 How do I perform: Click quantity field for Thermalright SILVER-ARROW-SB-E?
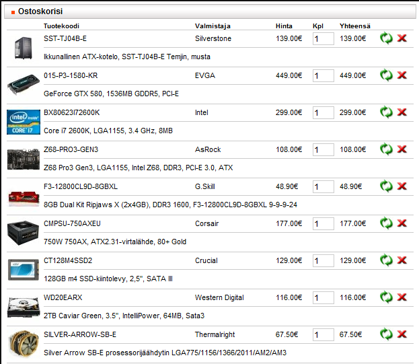click(x=323, y=335)
